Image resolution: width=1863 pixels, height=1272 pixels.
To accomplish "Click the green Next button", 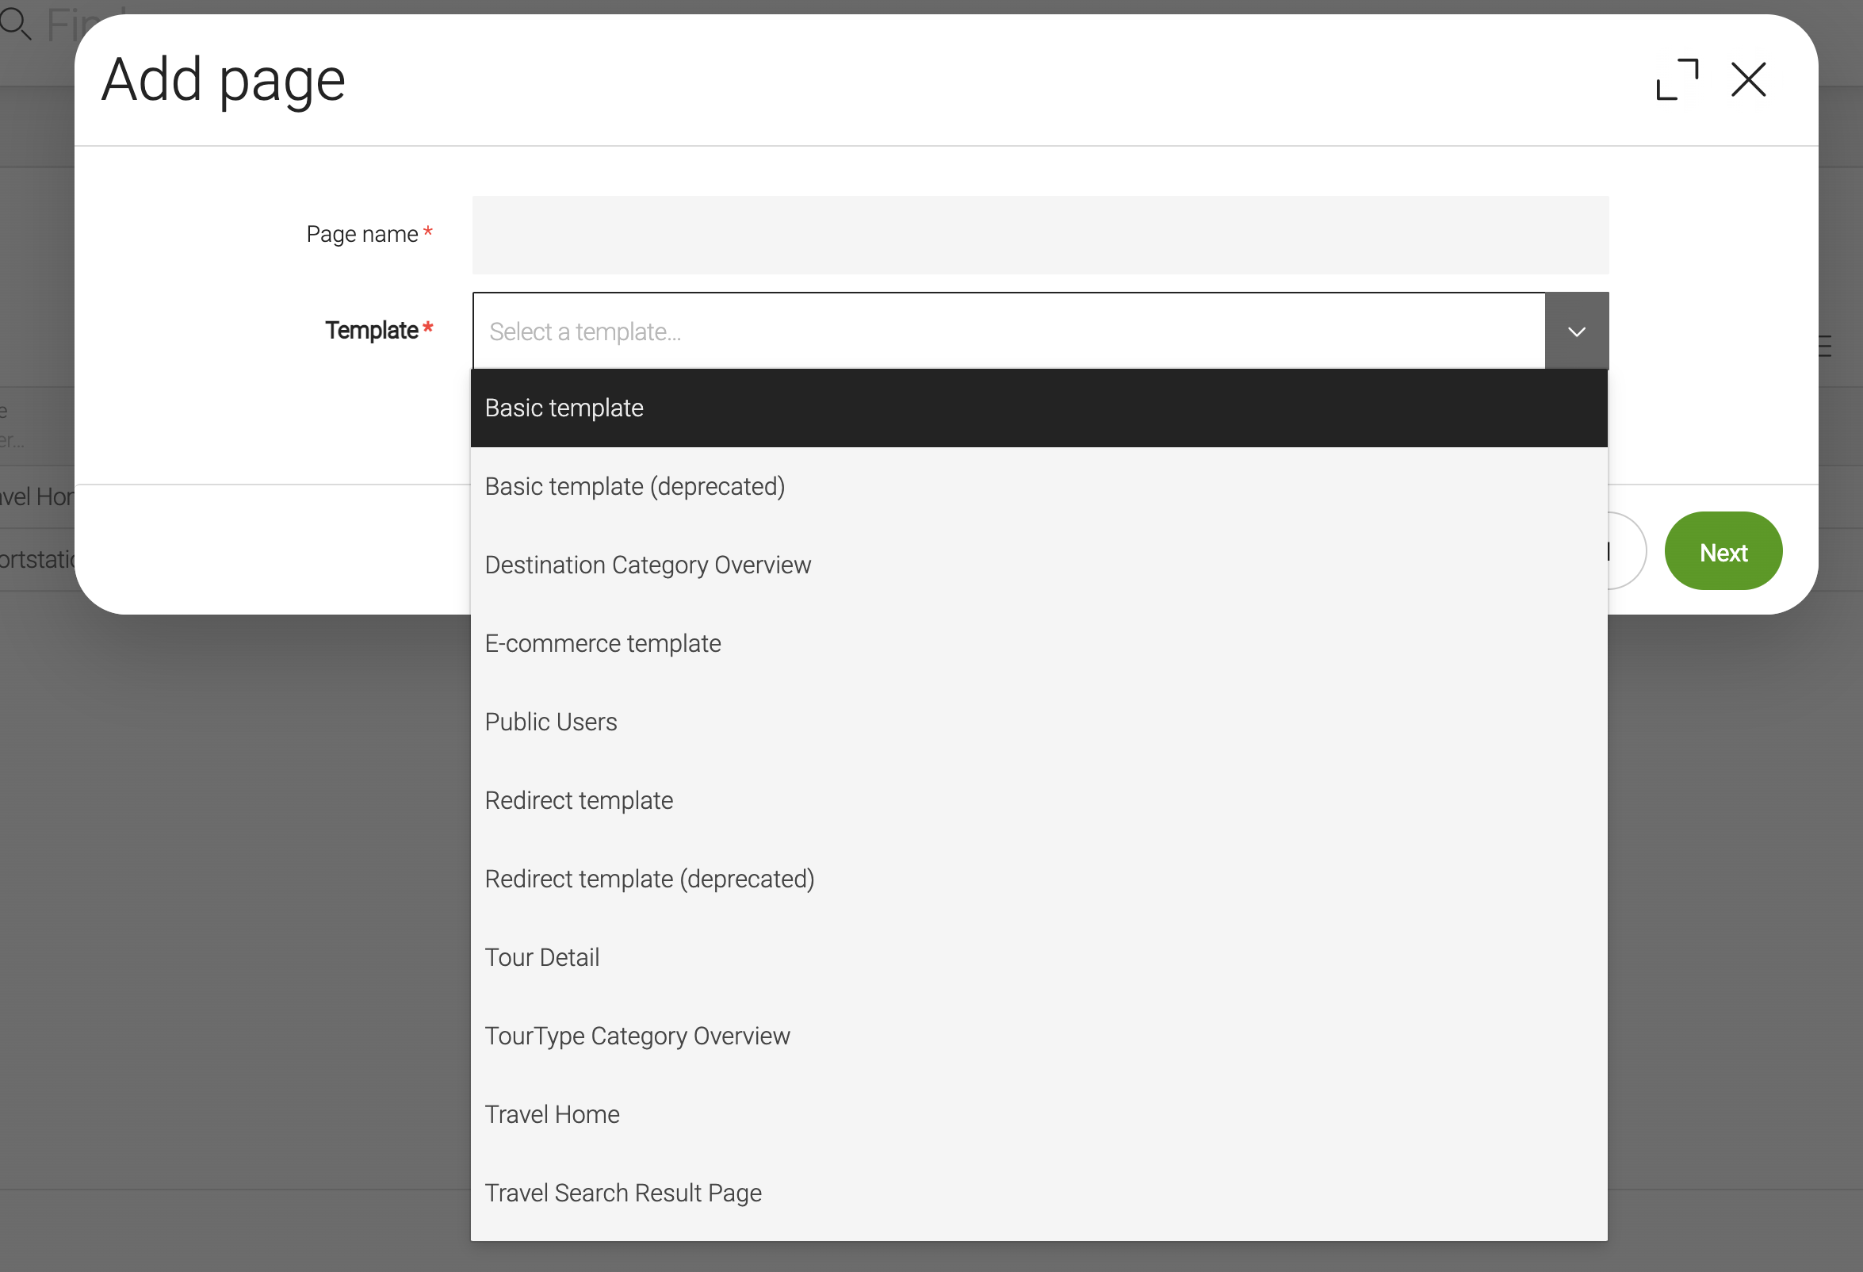I will 1723,551.
